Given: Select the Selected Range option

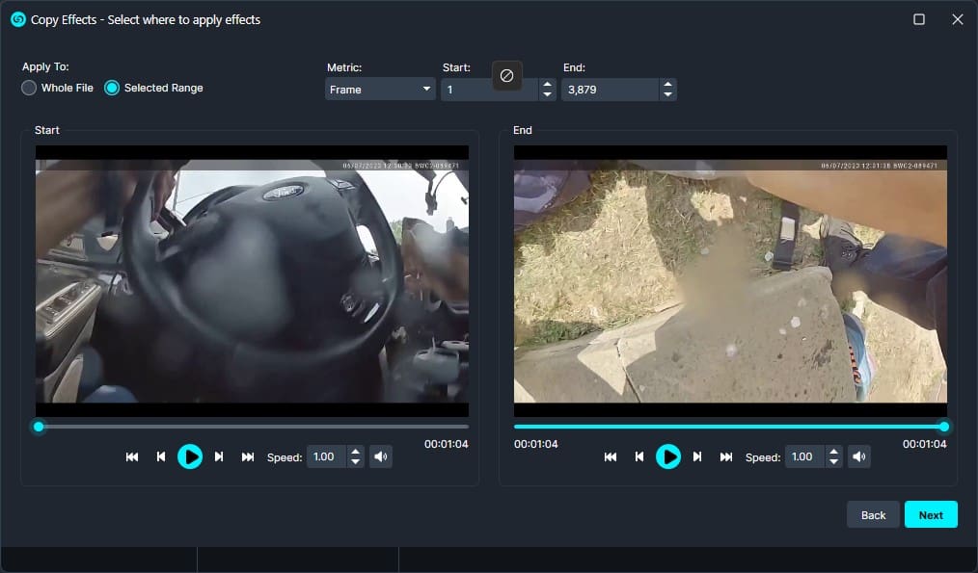Looking at the screenshot, I should click(x=112, y=88).
